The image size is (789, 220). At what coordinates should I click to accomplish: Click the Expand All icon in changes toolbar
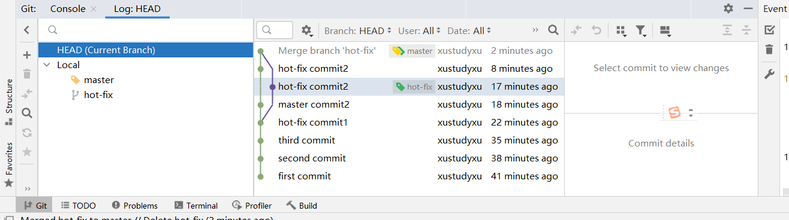[x=727, y=30]
